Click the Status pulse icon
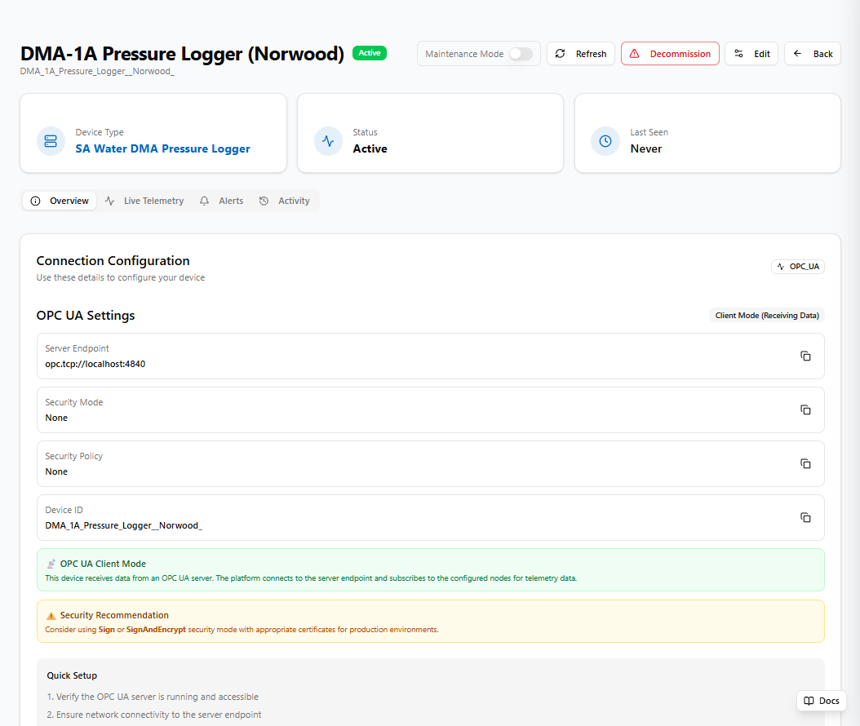The height and width of the screenshot is (726, 860). click(328, 141)
